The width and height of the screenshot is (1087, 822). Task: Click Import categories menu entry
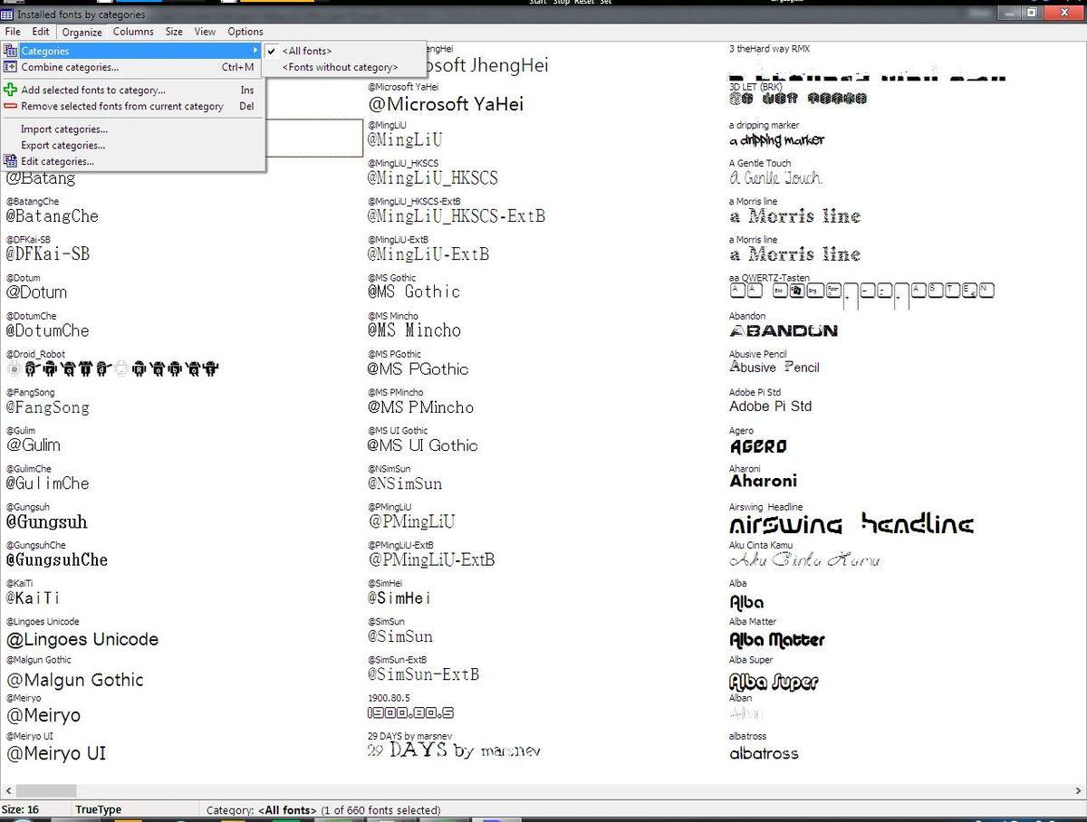coord(64,129)
